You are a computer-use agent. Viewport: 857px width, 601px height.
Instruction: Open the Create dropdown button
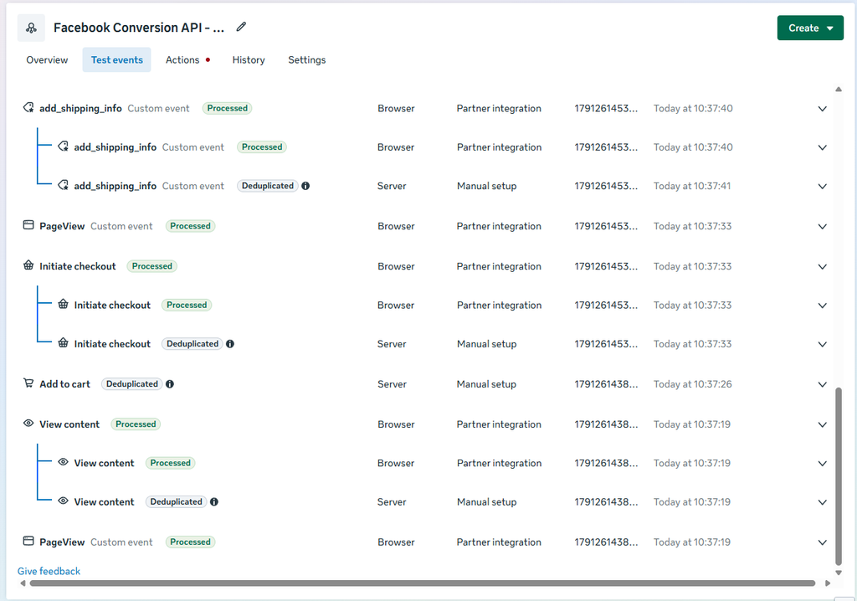(x=810, y=28)
